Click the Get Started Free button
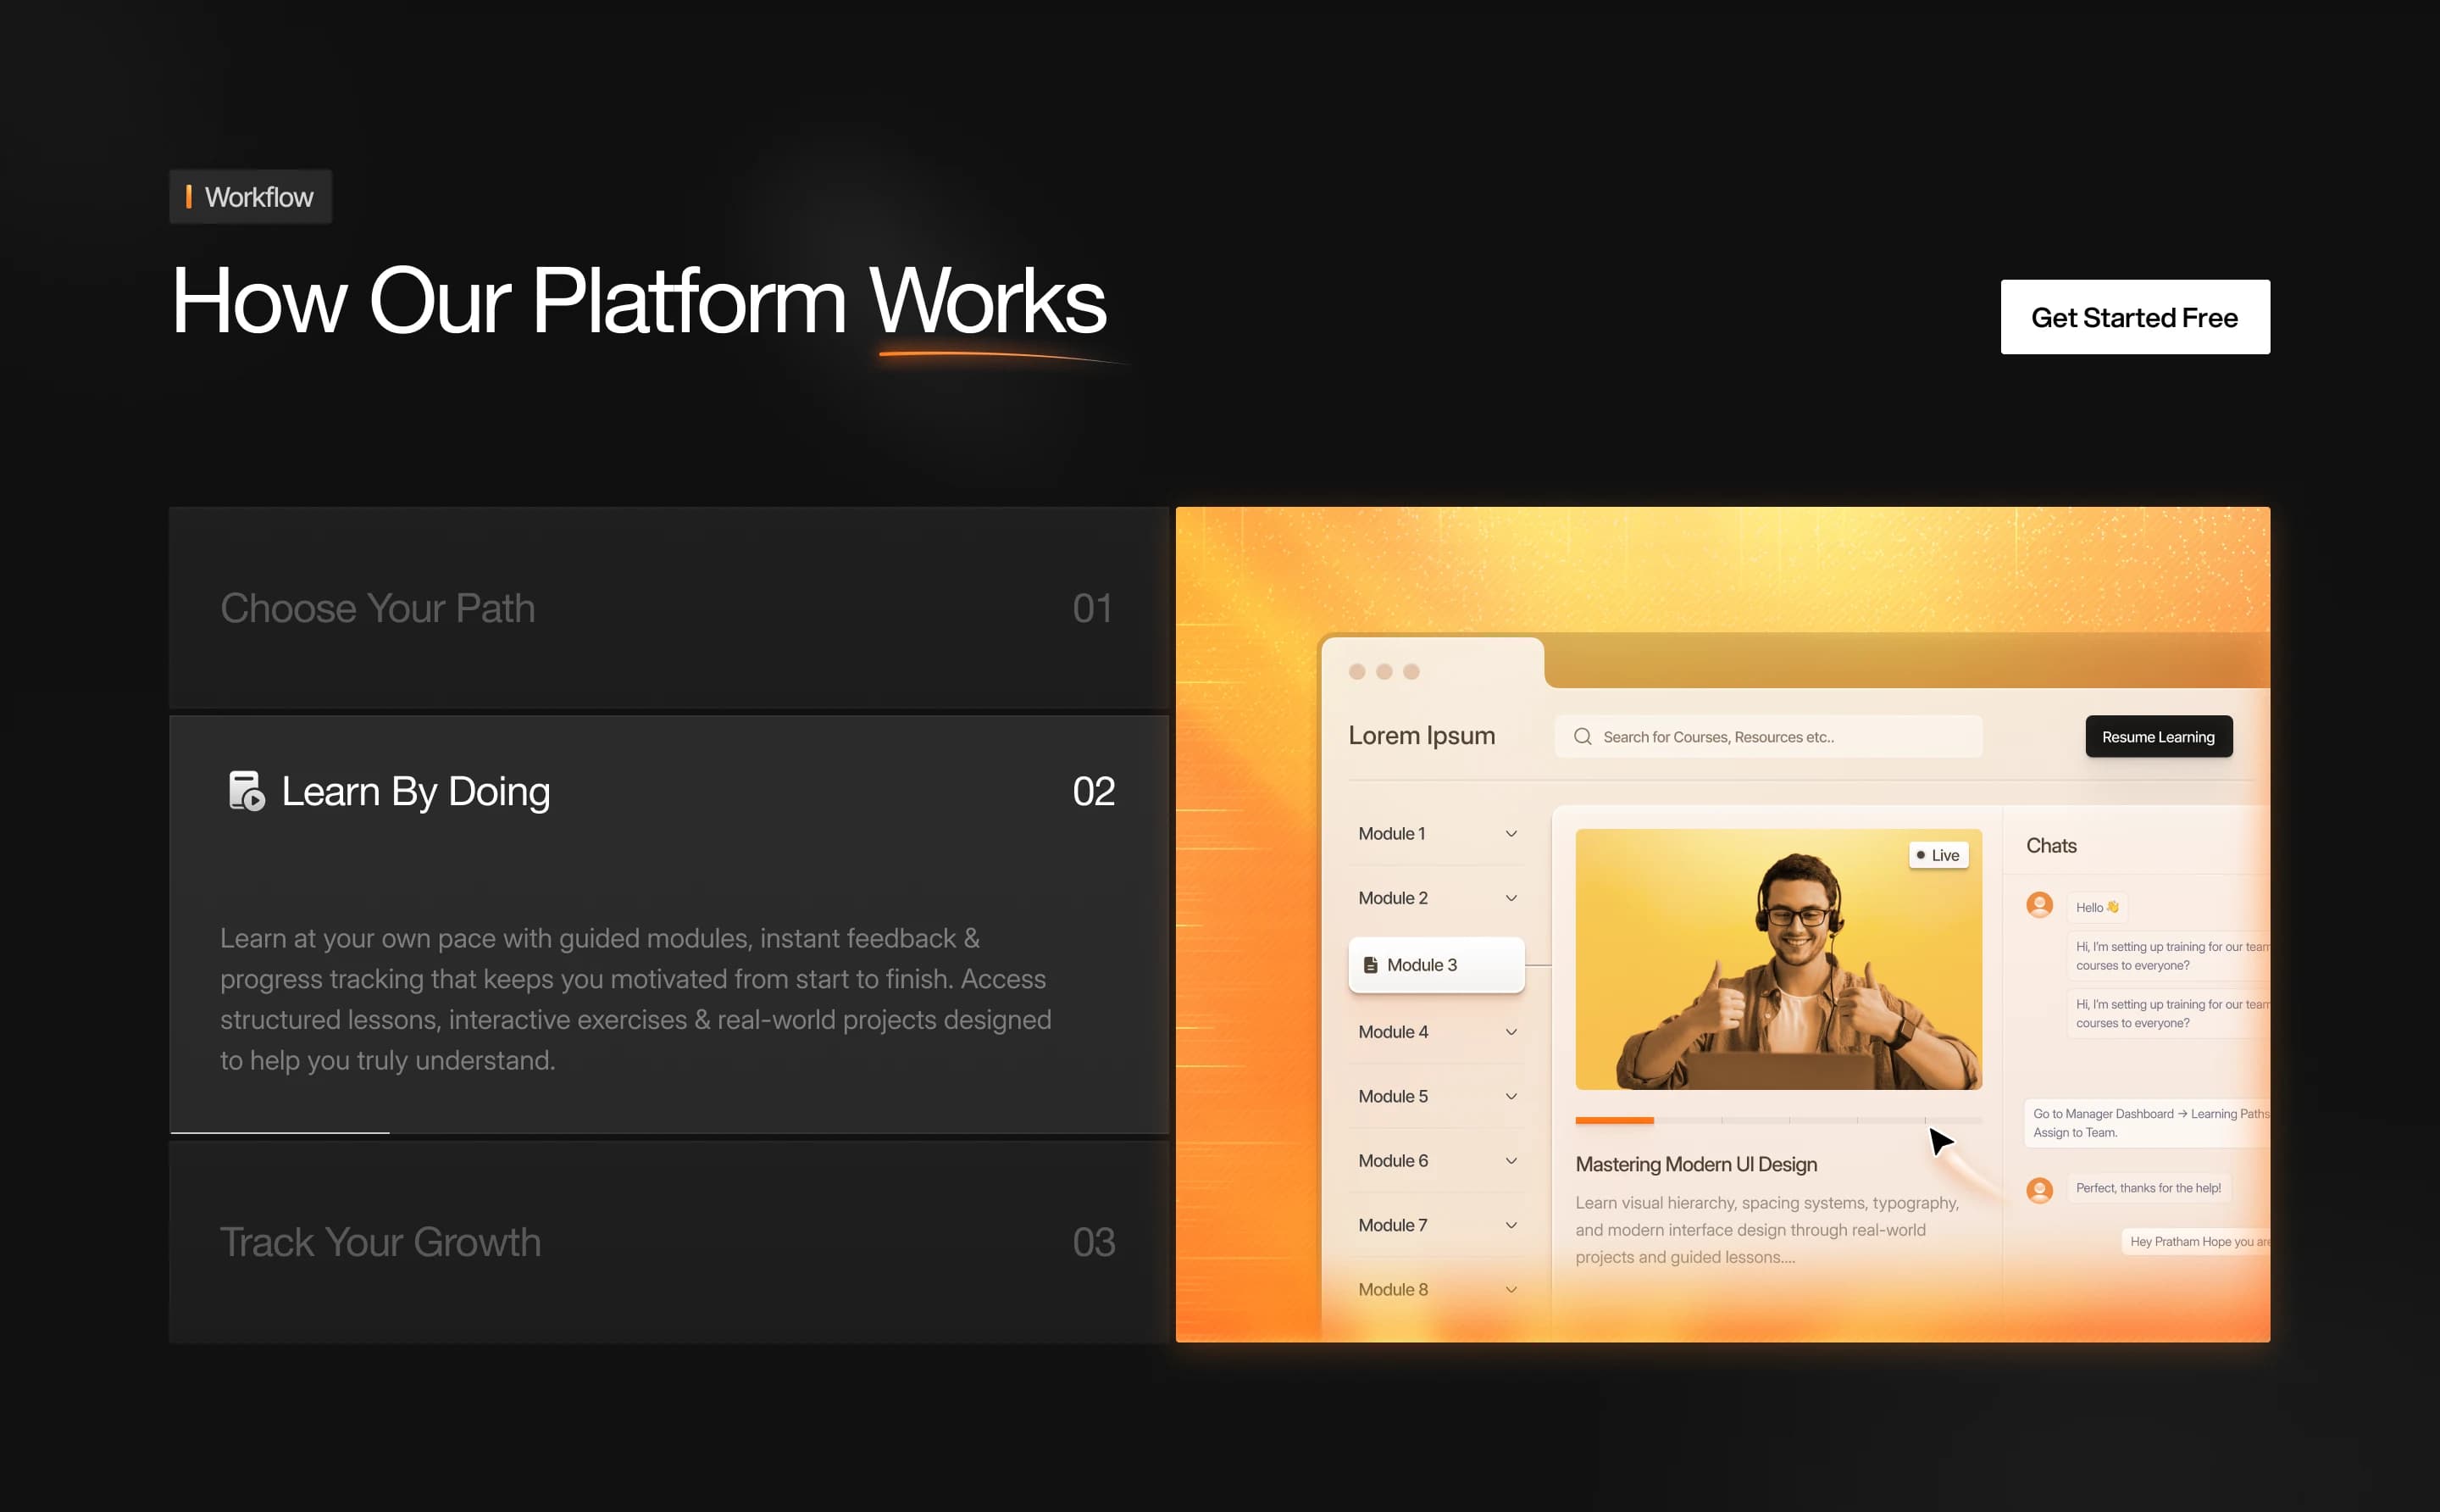Screen dimensions: 2440x1512 pos(2135,317)
